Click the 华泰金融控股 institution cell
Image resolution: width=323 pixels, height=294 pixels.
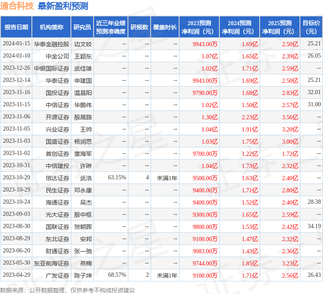[52, 44]
